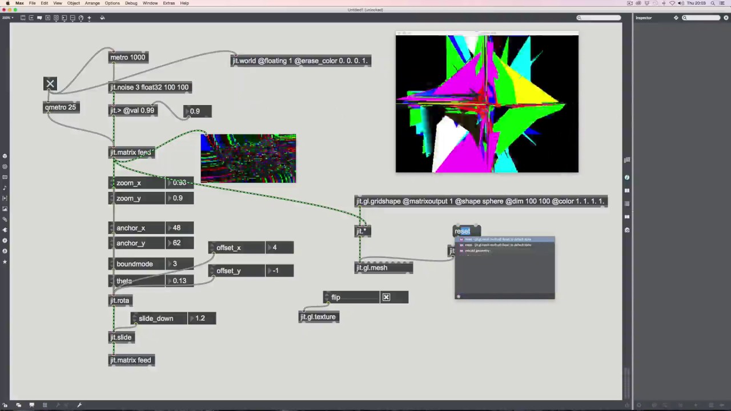The height and width of the screenshot is (411, 731).
Task: Open the Max application menu
Action: (19, 3)
